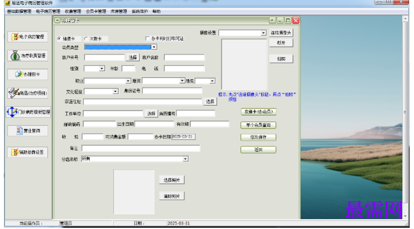Focus the 病历编号 input field
The image size is (414, 229).
click(x=196, y=114)
